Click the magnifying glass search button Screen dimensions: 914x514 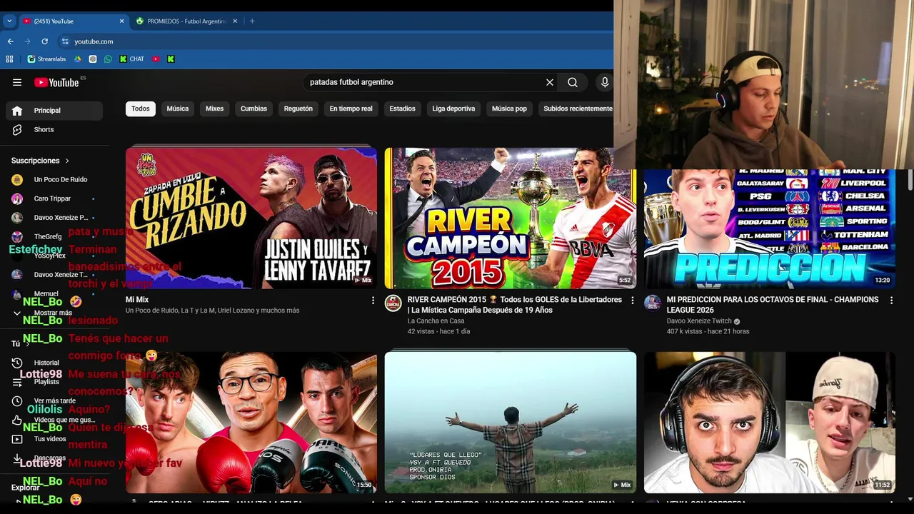tap(573, 82)
